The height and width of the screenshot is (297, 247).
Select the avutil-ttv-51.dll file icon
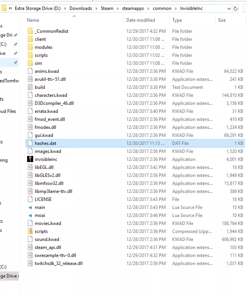pos(30,79)
